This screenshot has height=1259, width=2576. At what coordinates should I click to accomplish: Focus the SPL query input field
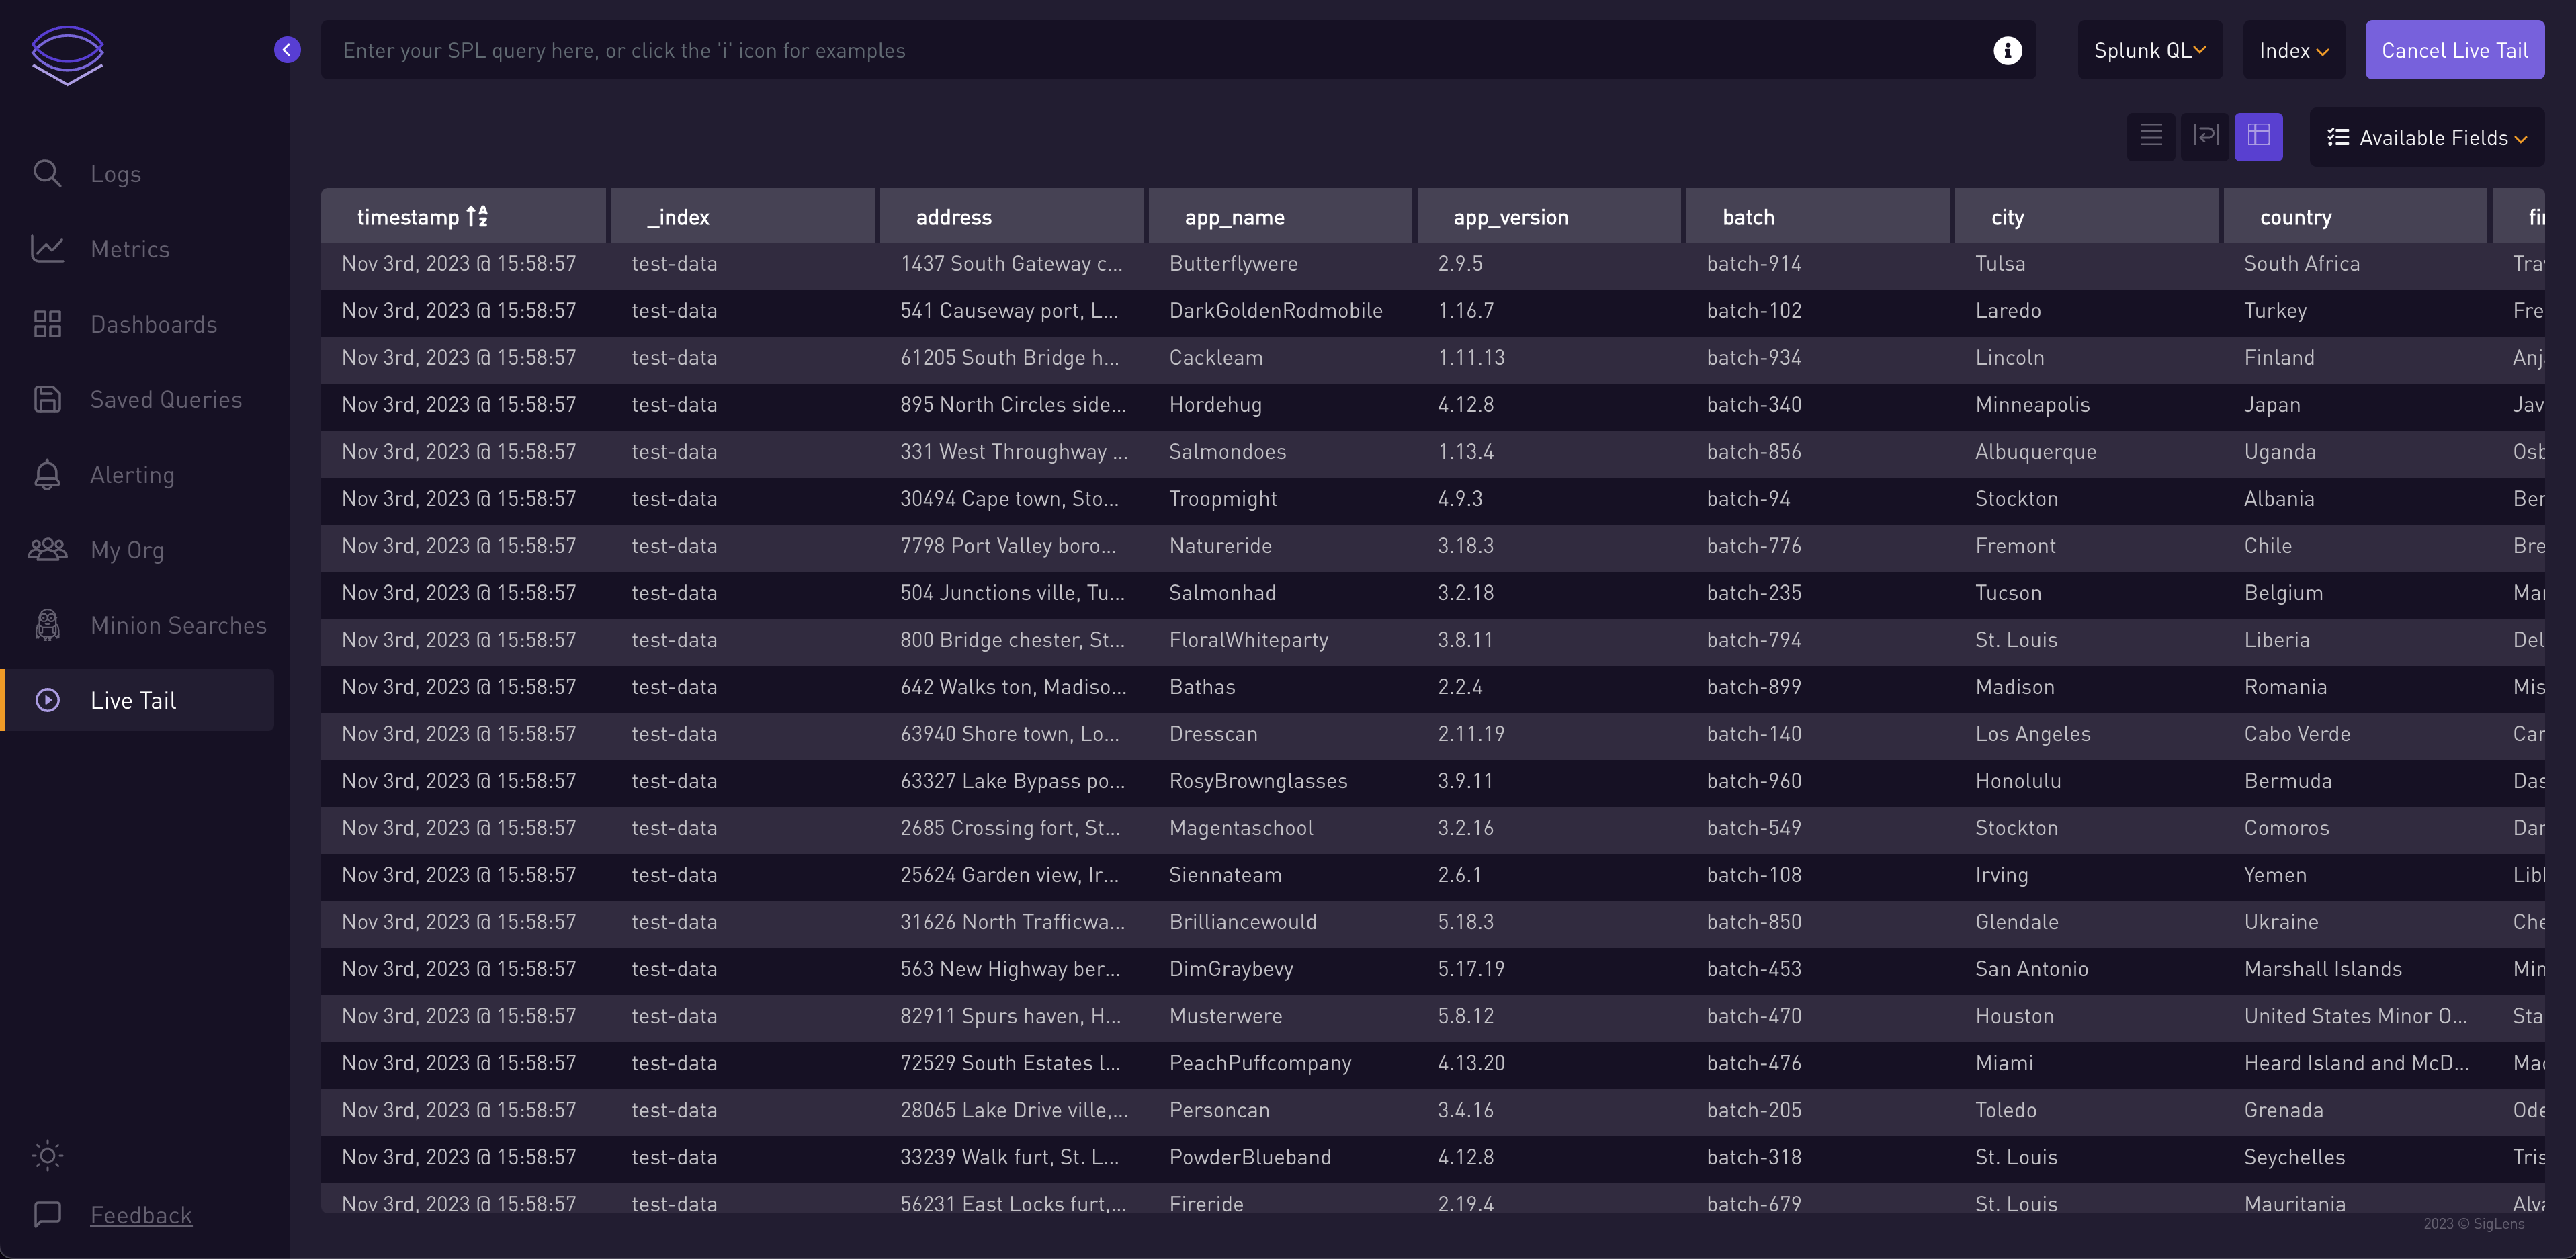[x=1150, y=50]
